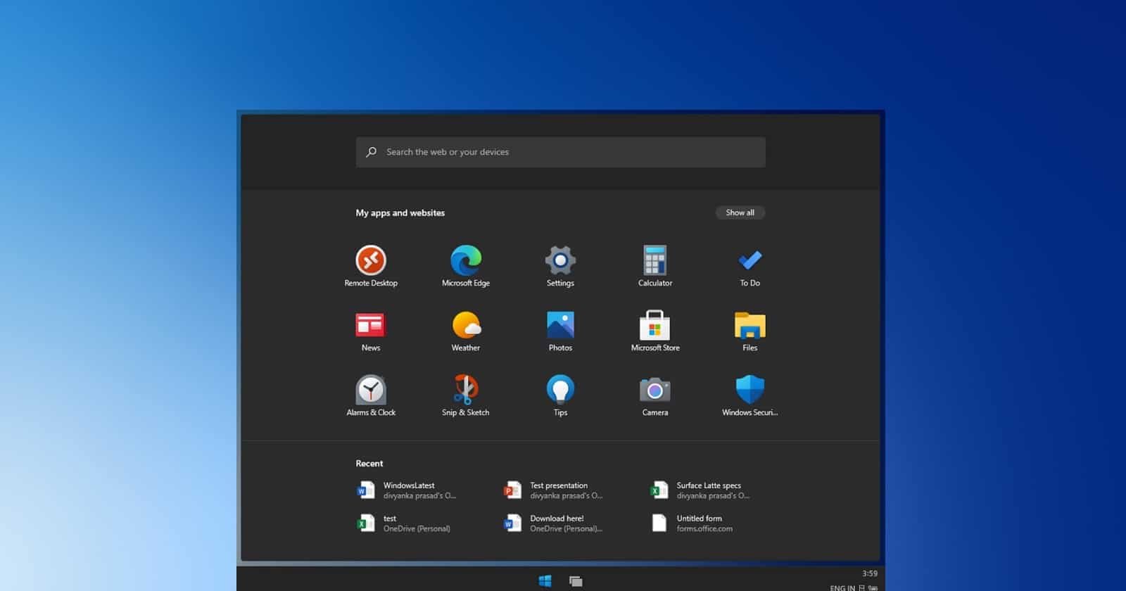1126x591 pixels.
Task: Open the Download here! Word document
Action: tap(554, 523)
